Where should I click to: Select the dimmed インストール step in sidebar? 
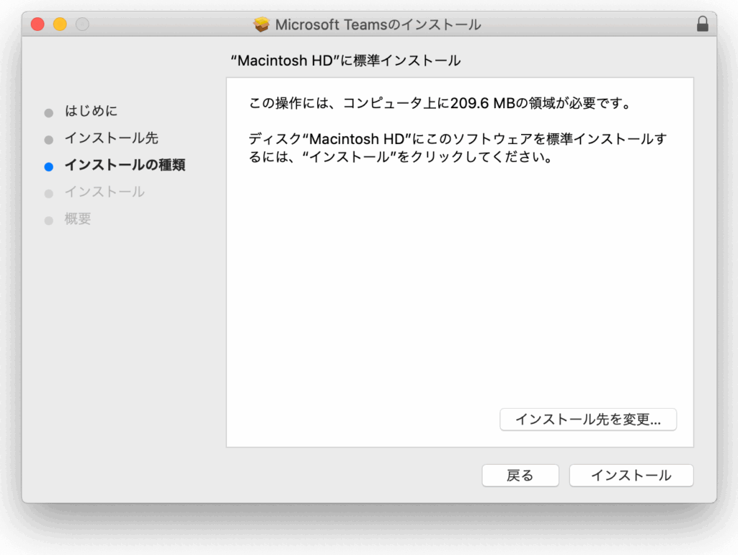click(105, 192)
